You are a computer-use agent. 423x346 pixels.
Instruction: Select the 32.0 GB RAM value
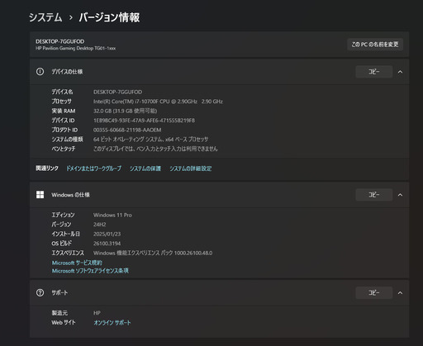(x=126, y=111)
